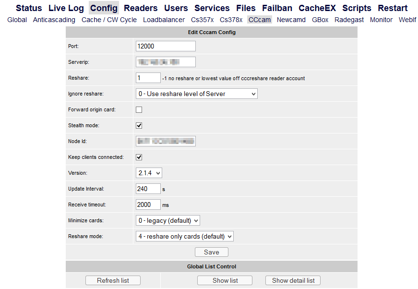Click the Show detail list button

click(293, 280)
